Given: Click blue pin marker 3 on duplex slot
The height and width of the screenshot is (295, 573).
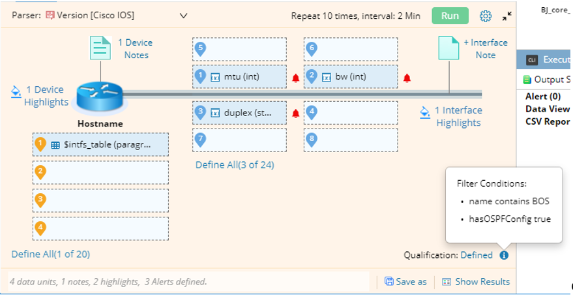Looking at the screenshot, I should tap(200, 112).
